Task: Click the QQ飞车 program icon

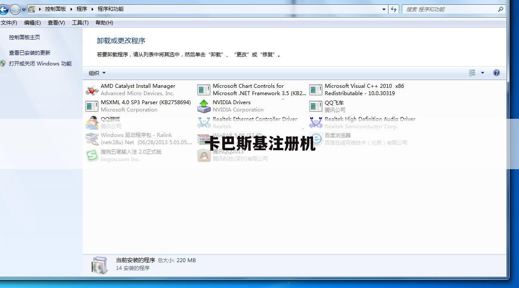Action: (316, 106)
